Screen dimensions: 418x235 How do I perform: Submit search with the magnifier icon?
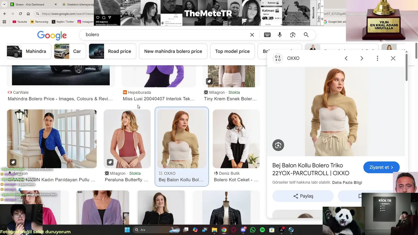[x=306, y=35]
